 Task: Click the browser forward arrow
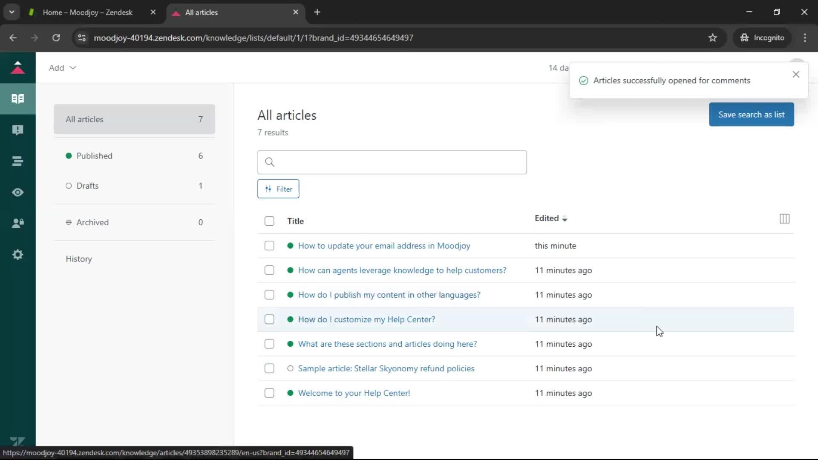pos(34,38)
